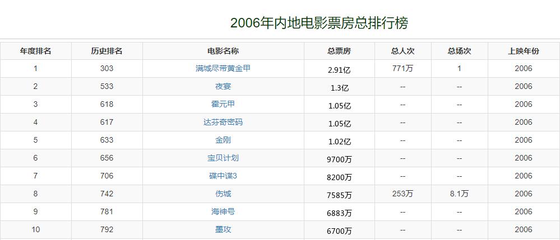
Task: Click historical rank 533 cell
Action: click(107, 86)
